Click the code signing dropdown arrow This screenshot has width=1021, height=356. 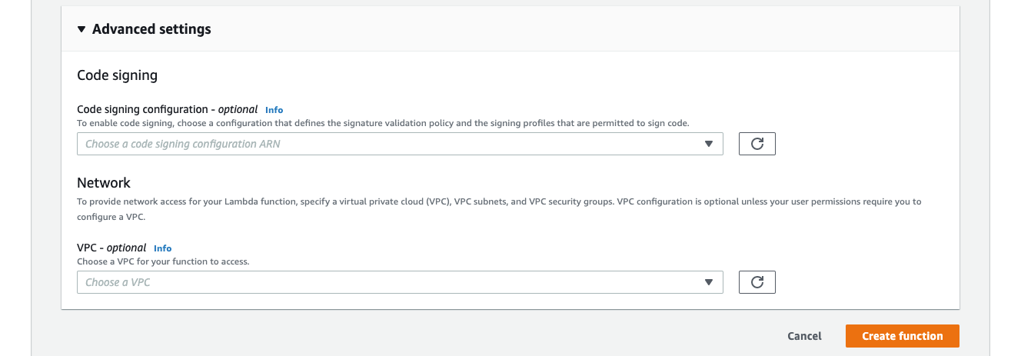coord(709,144)
